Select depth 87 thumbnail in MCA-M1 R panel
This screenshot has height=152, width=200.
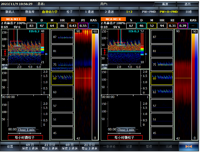[162, 37]
